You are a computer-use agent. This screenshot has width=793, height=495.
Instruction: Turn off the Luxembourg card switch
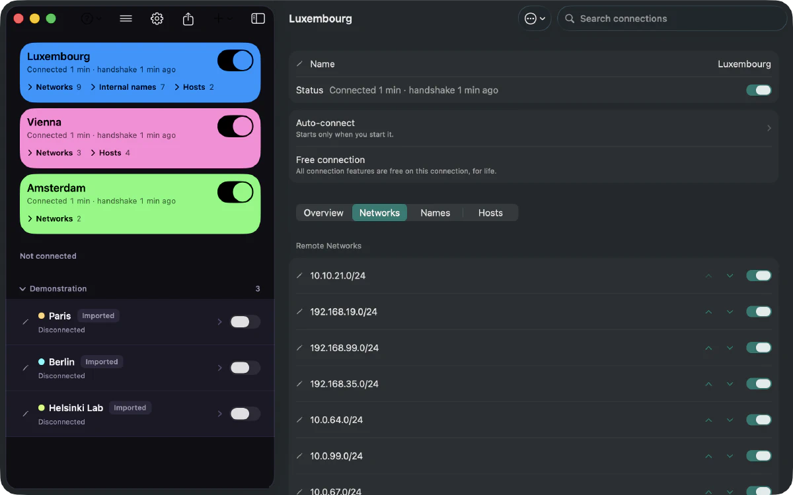point(235,61)
